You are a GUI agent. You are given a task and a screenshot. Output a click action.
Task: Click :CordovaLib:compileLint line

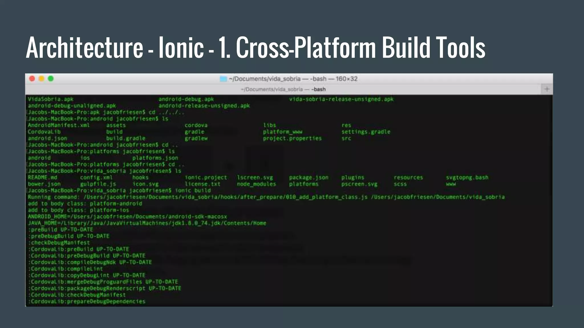click(x=65, y=269)
